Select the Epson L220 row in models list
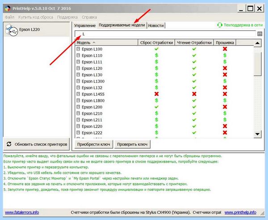The width and height of the screenshot is (268, 220). [x=164, y=126]
